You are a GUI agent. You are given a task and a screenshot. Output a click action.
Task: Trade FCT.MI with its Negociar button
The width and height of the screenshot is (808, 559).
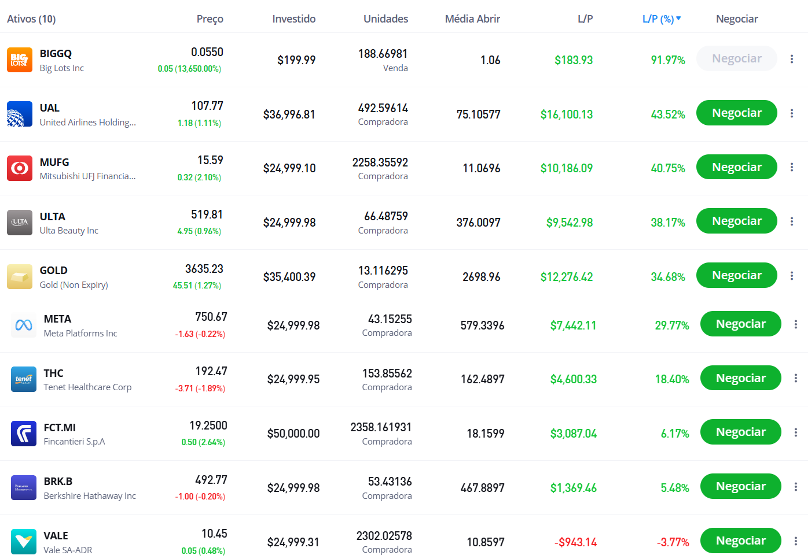point(741,432)
